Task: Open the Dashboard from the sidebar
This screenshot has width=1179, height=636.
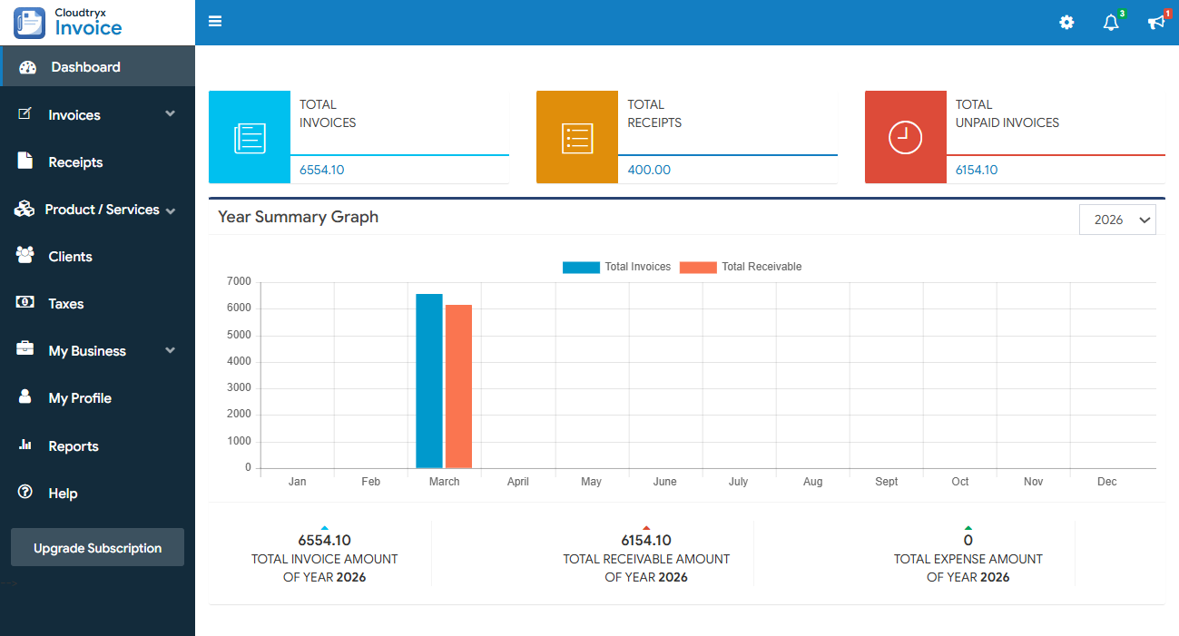Action: click(86, 65)
